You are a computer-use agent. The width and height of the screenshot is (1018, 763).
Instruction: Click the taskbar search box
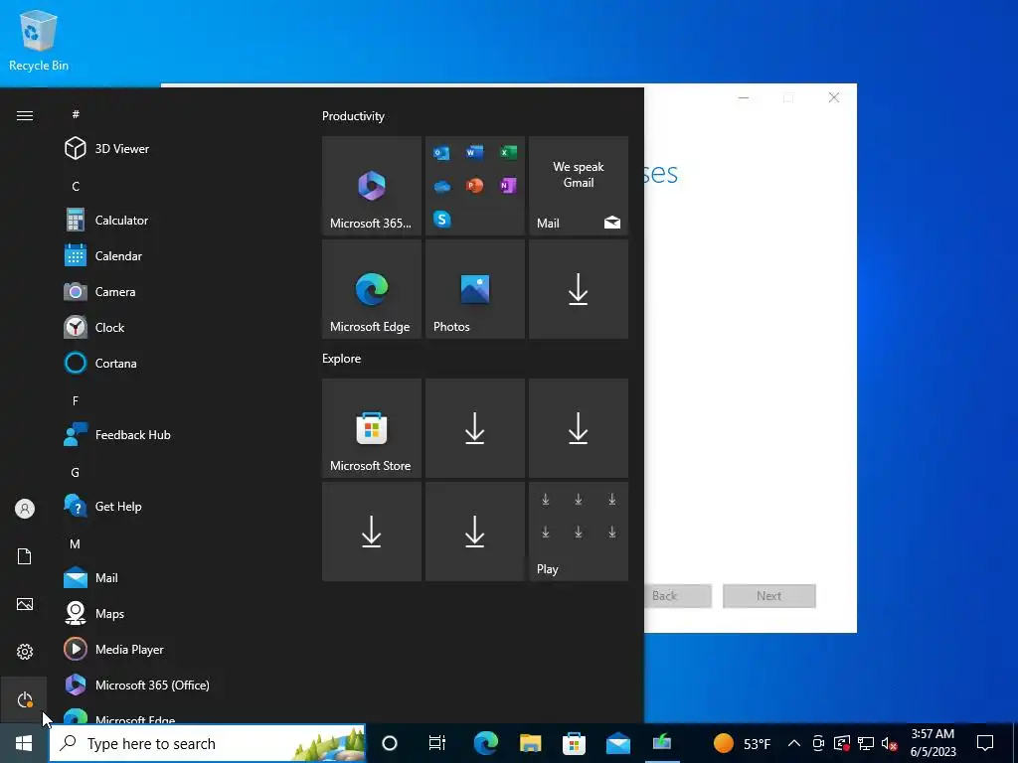(x=207, y=743)
